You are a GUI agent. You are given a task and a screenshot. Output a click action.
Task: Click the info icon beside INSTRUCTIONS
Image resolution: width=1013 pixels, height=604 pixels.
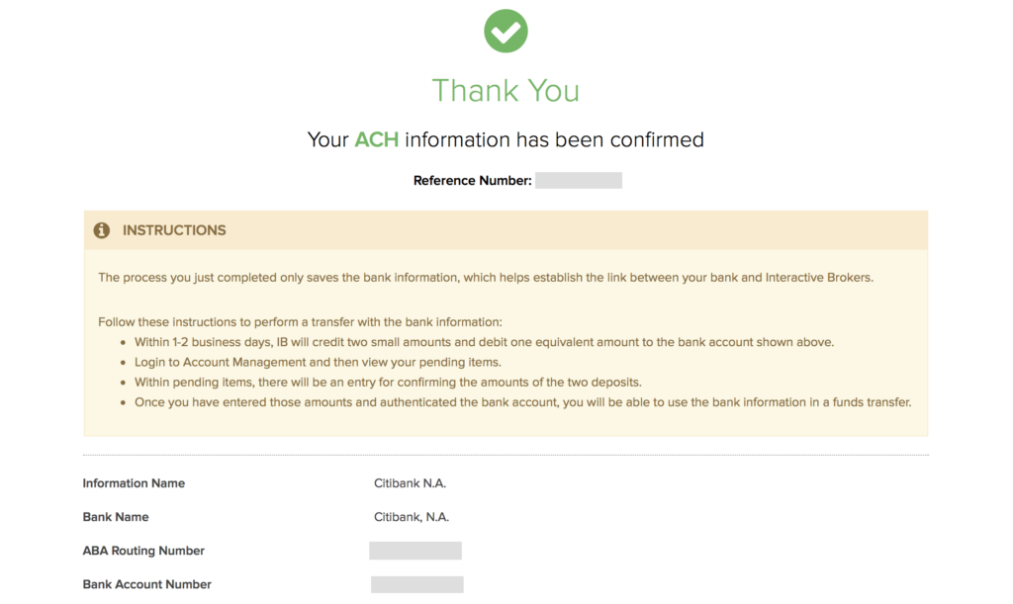(101, 230)
